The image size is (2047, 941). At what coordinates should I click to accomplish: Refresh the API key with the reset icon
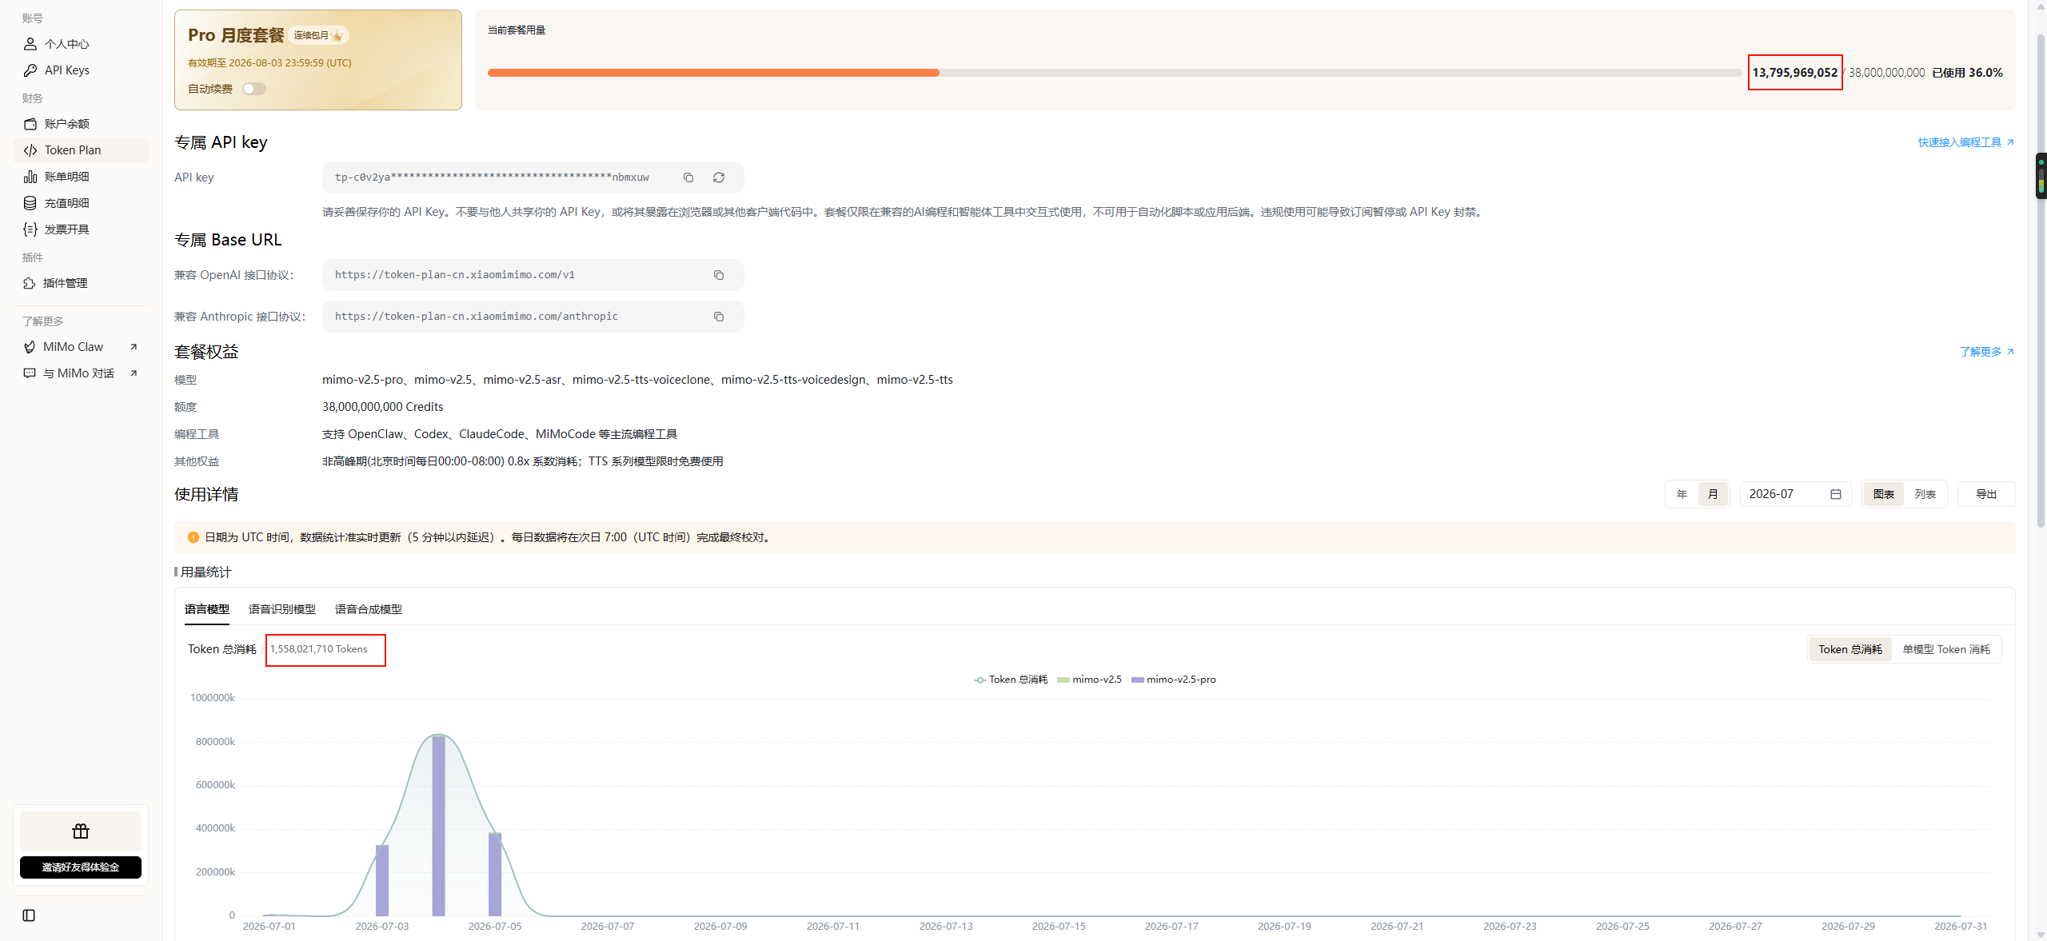[719, 177]
